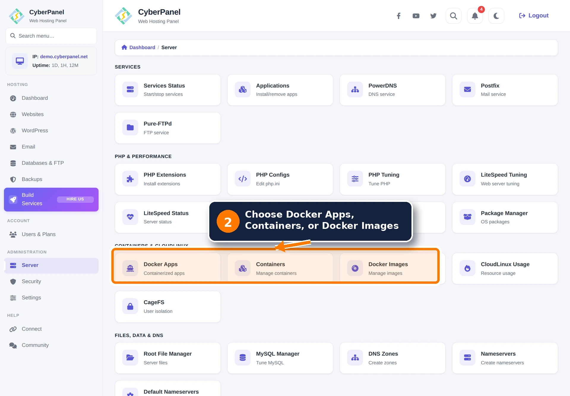Image resolution: width=570 pixels, height=396 pixels.
Task: Click the Docker Images disc icon
Action: [x=355, y=268]
